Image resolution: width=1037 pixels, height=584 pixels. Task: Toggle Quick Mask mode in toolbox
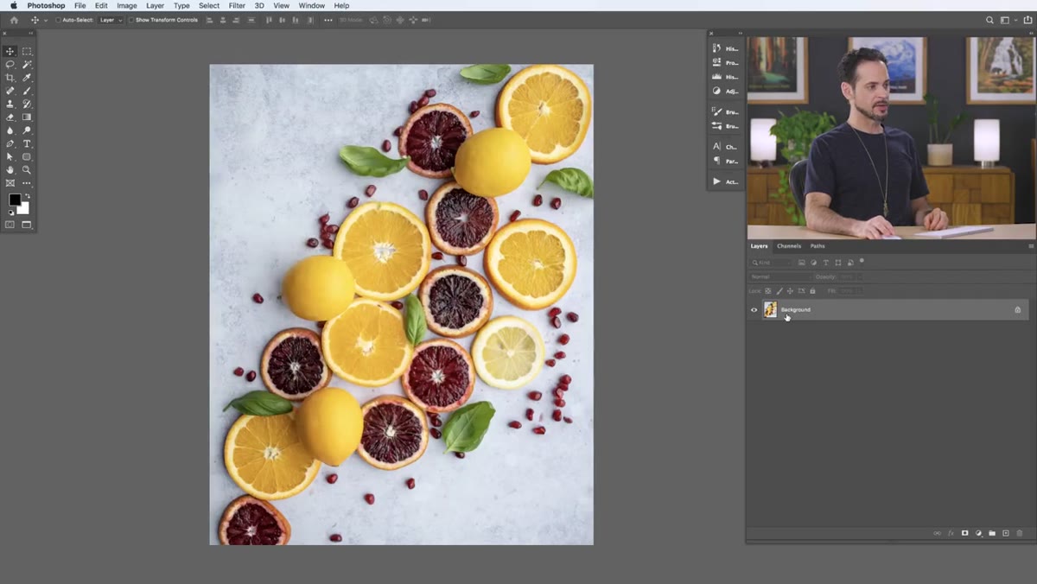coord(10,225)
